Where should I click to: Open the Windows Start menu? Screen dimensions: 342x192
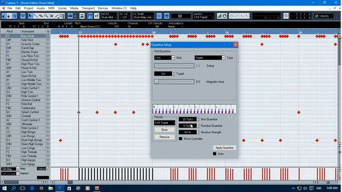4,188
